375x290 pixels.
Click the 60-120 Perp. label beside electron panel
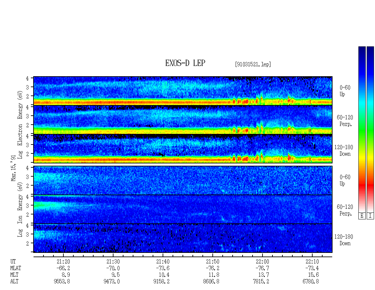click(344, 121)
